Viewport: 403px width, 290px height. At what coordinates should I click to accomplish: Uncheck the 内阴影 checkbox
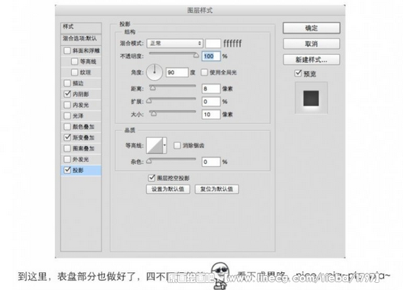click(67, 94)
